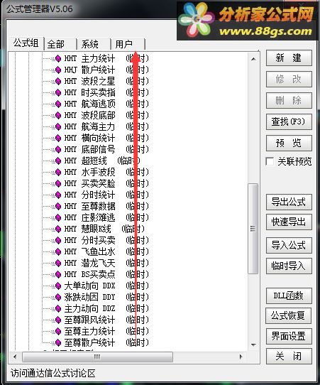Screen dimensions: 320x385
Task: Click the diamond icon of 主力动向 DDZ
Action: pyautogui.click(x=58, y=308)
